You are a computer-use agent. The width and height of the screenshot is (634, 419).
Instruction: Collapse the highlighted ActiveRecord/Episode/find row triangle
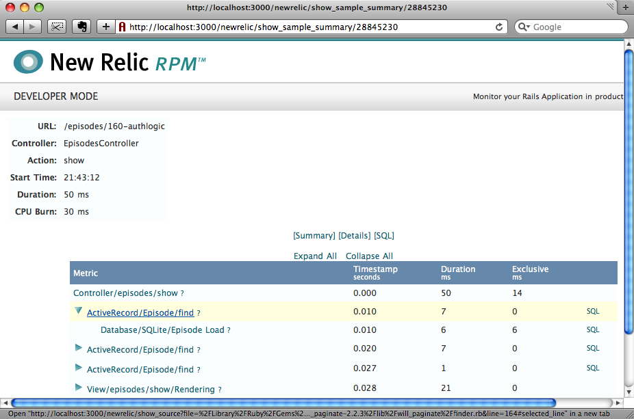(79, 311)
